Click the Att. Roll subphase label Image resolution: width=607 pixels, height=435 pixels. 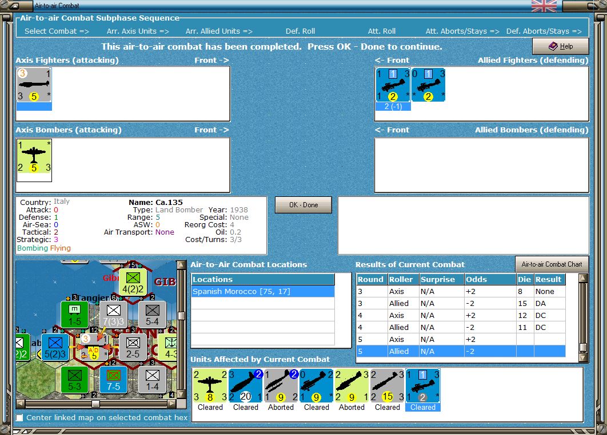click(x=382, y=31)
